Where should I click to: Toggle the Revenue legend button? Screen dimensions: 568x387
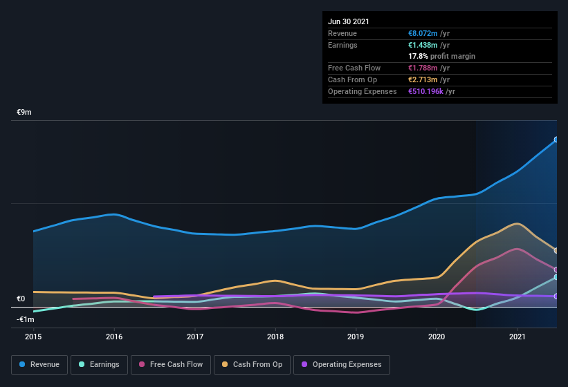point(39,365)
